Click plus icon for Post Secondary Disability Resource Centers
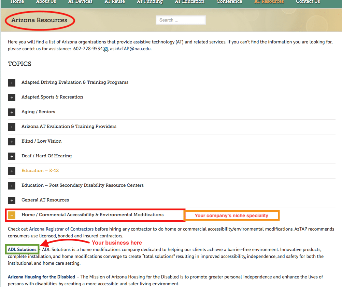 click(x=12, y=186)
